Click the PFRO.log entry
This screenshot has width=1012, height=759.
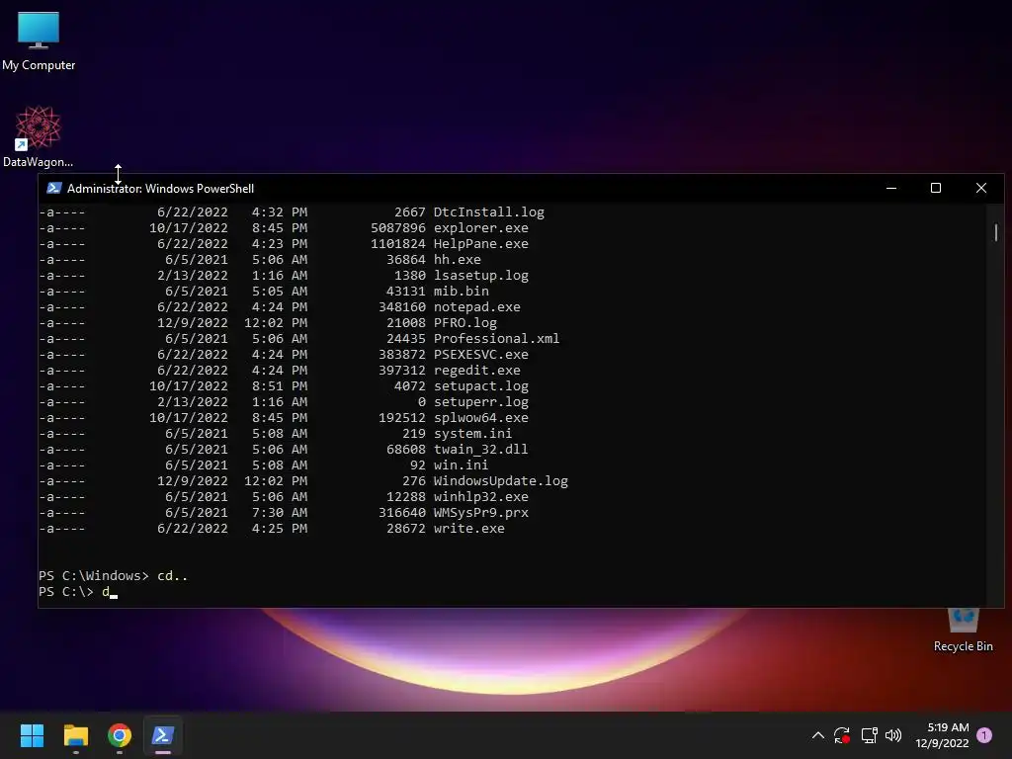point(465,323)
